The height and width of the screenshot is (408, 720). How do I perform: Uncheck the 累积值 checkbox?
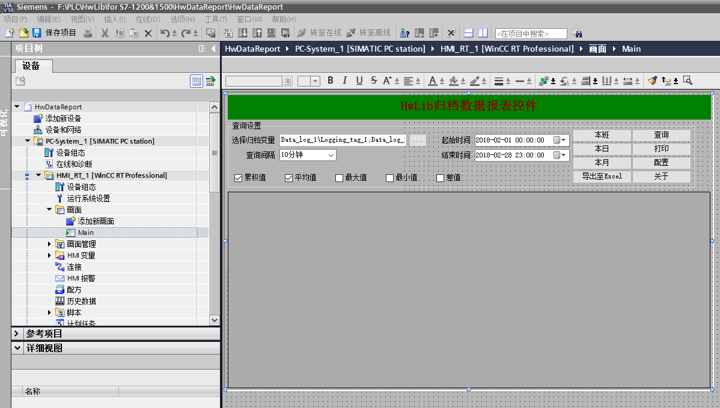238,178
